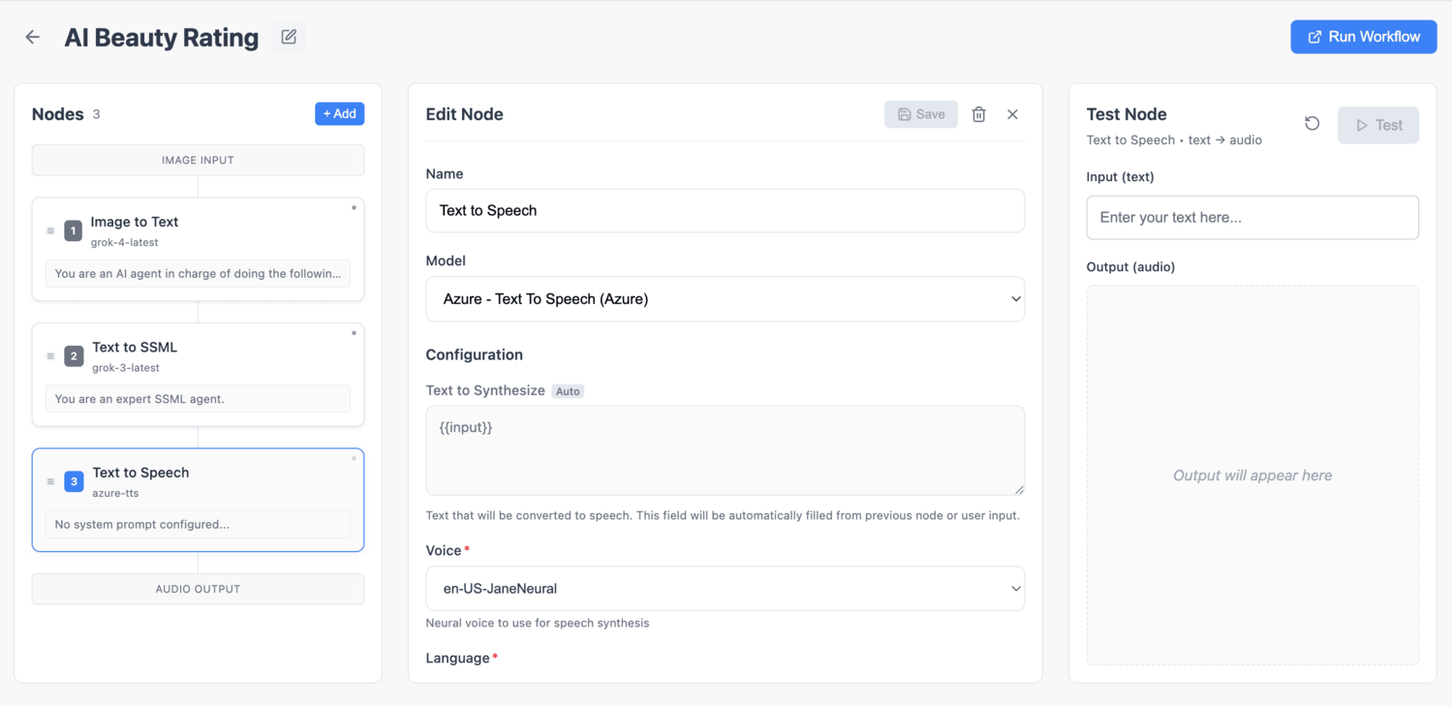The width and height of the screenshot is (1452, 706).
Task: Run the Test button
Action: coord(1377,125)
